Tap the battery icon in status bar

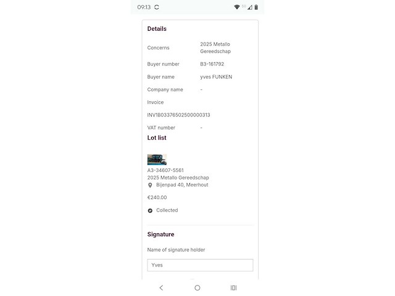[x=256, y=7]
